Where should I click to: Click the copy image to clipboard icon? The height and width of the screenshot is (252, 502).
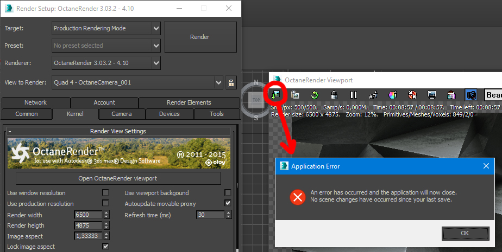[x=295, y=95]
